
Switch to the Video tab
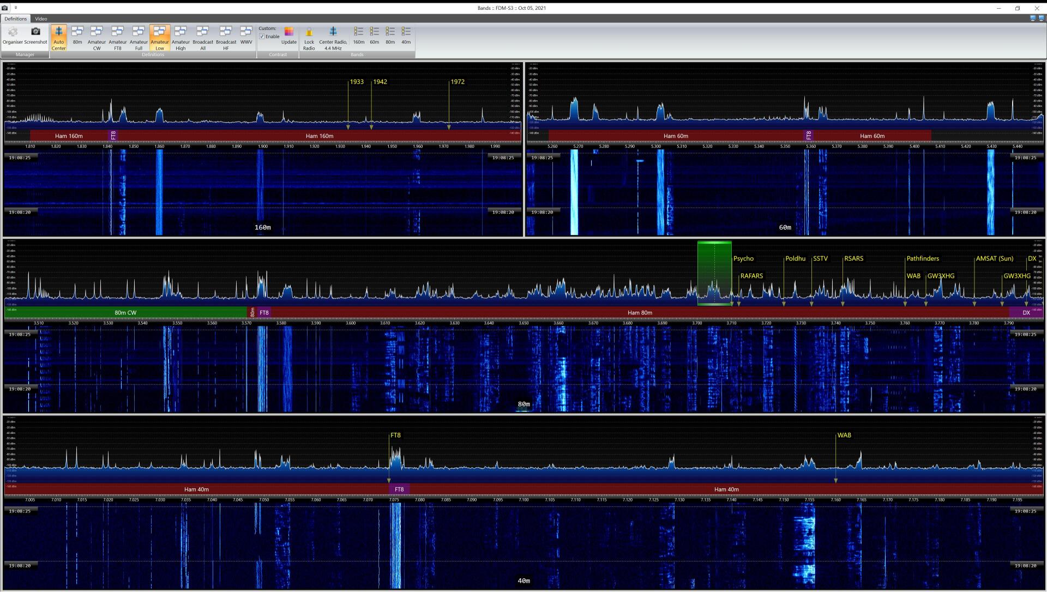41,18
